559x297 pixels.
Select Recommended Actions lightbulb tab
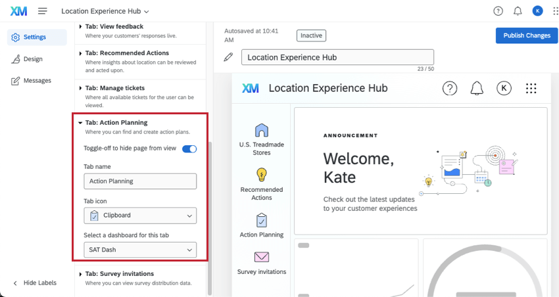tap(262, 185)
